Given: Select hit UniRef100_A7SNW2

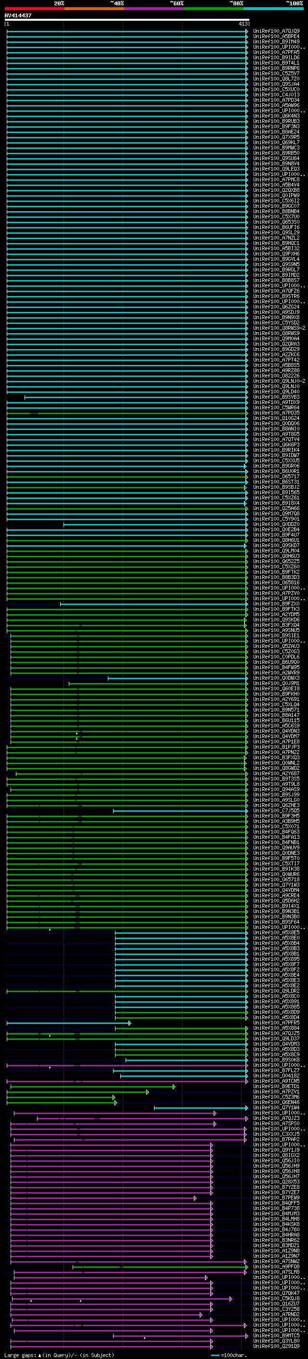Looking at the screenshot, I should point(276,1261).
